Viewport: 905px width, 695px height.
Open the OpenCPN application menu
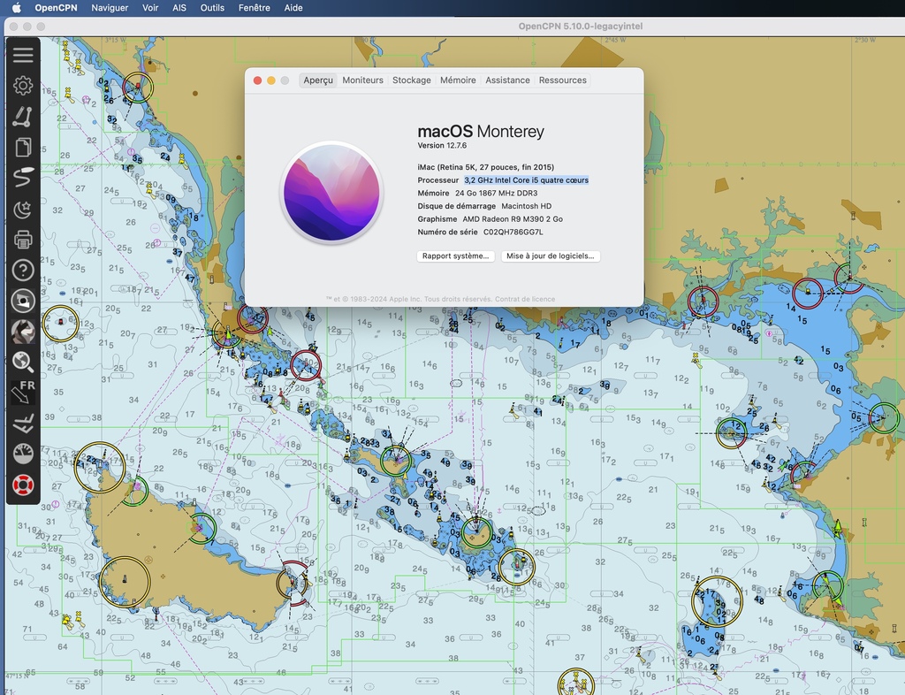click(56, 7)
